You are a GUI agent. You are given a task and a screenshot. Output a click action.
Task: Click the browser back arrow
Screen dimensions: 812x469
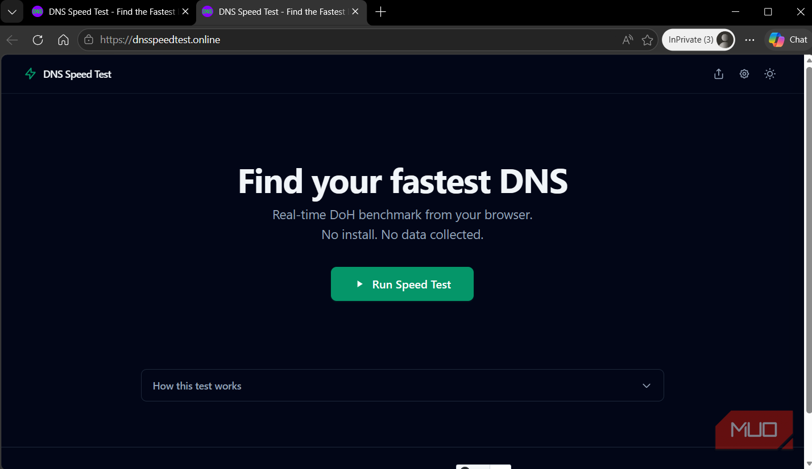[x=13, y=40]
